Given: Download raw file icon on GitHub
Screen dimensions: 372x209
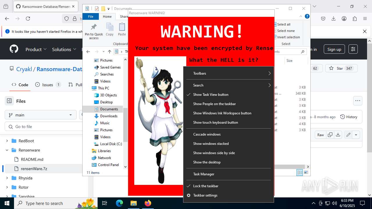Looking at the screenshot, I should pyautogui.click(x=338, y=135).
